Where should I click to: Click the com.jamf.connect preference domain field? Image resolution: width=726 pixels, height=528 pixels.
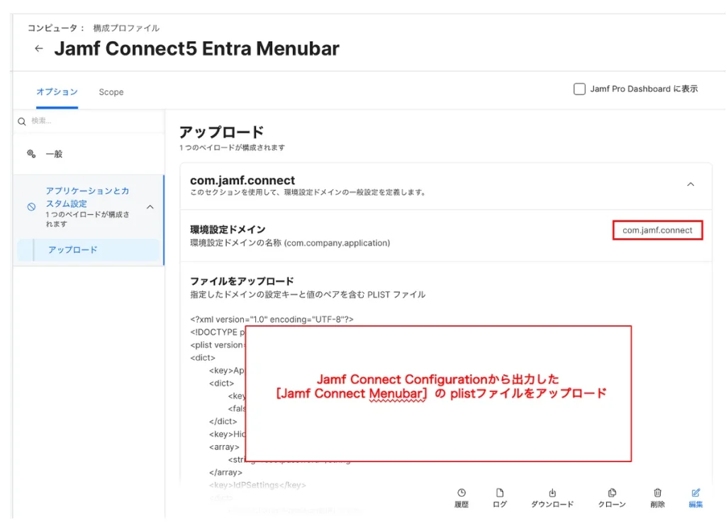click(x=657, y=230)
